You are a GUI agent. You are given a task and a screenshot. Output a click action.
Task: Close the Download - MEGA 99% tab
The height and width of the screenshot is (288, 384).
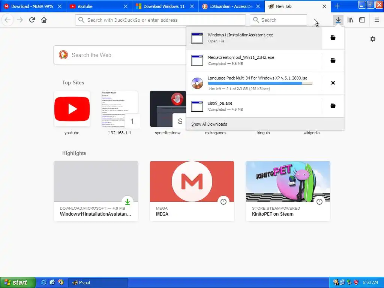click(60, 6)
